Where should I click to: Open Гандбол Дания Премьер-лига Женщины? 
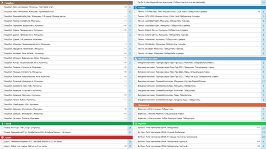24,35
